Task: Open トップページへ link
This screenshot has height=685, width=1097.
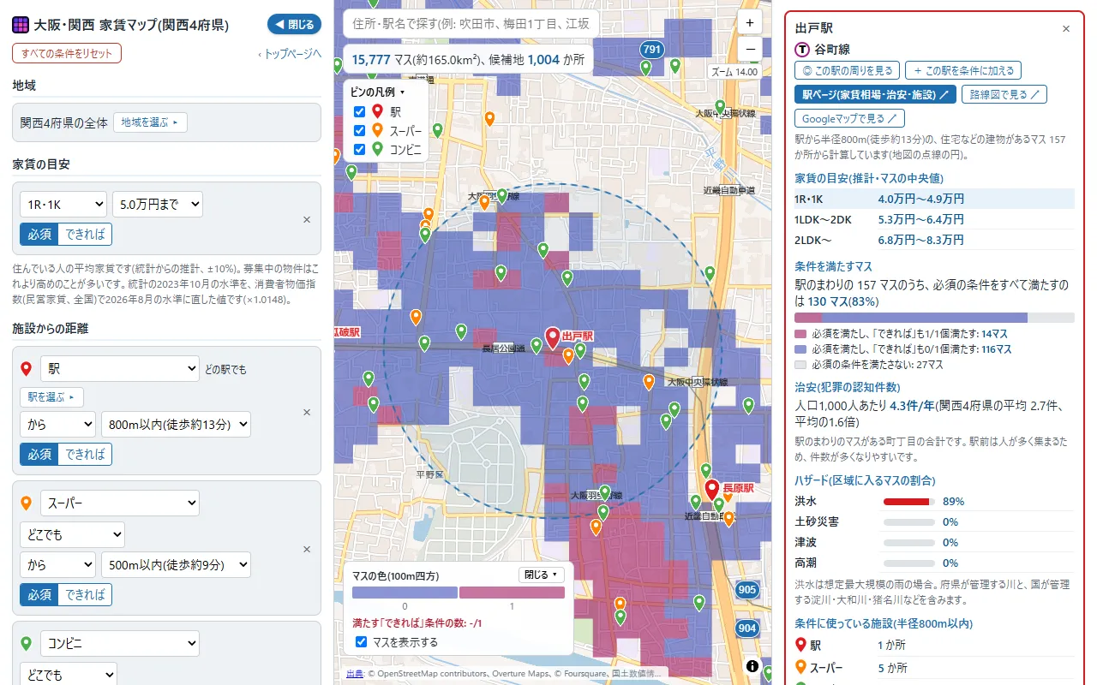Action: coord(290,53)
